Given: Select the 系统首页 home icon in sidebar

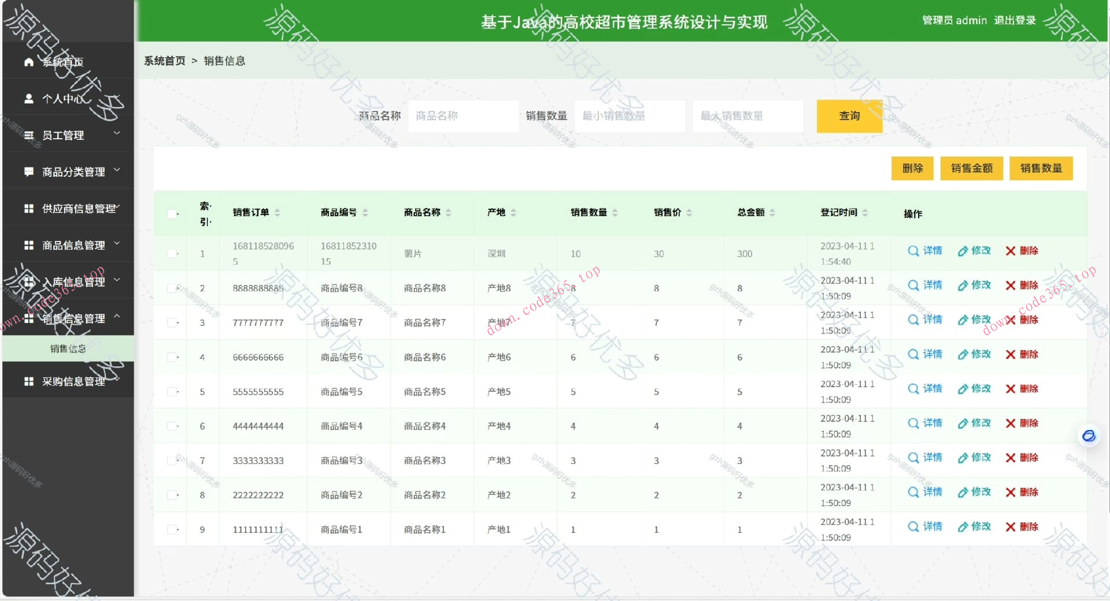Looking at the screenshot, I should (28, 61).
